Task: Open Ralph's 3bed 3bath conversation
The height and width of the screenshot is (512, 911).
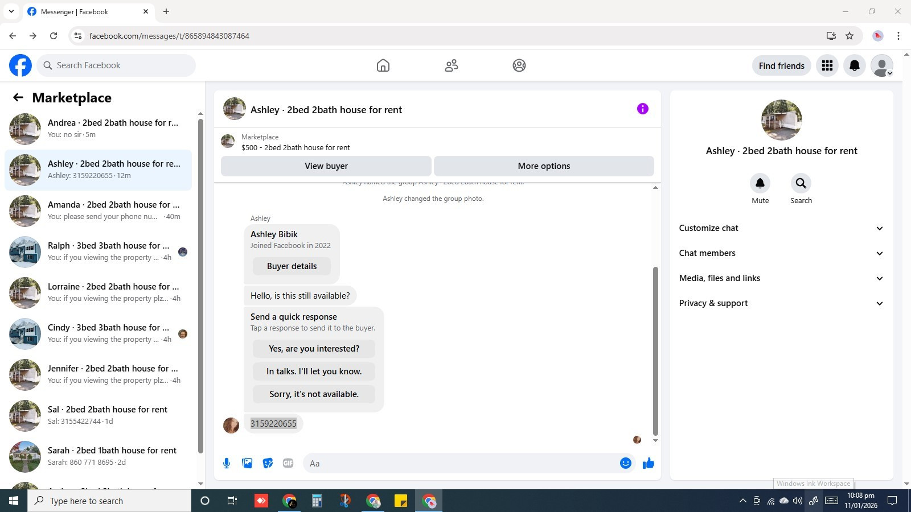Action: tap(98, 252)
